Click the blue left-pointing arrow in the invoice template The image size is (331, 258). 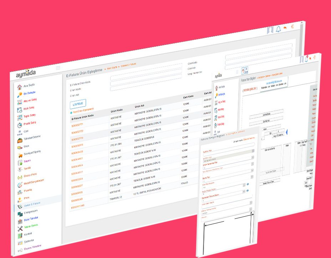(x=287, y=133)
